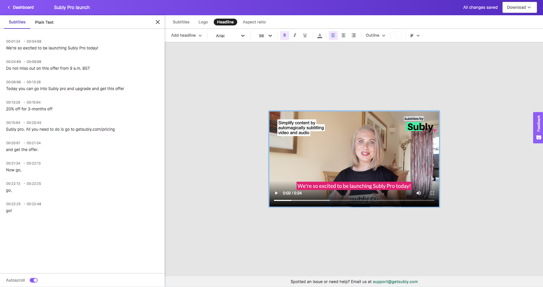Viewport: 543px width, 287px height.
Task: Click subtitle 'Do not miss out on this offer'
Action: (x=48, y=68)
